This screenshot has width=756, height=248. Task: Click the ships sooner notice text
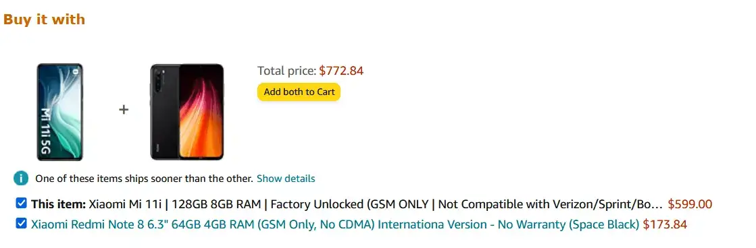(x=144, y=179)
